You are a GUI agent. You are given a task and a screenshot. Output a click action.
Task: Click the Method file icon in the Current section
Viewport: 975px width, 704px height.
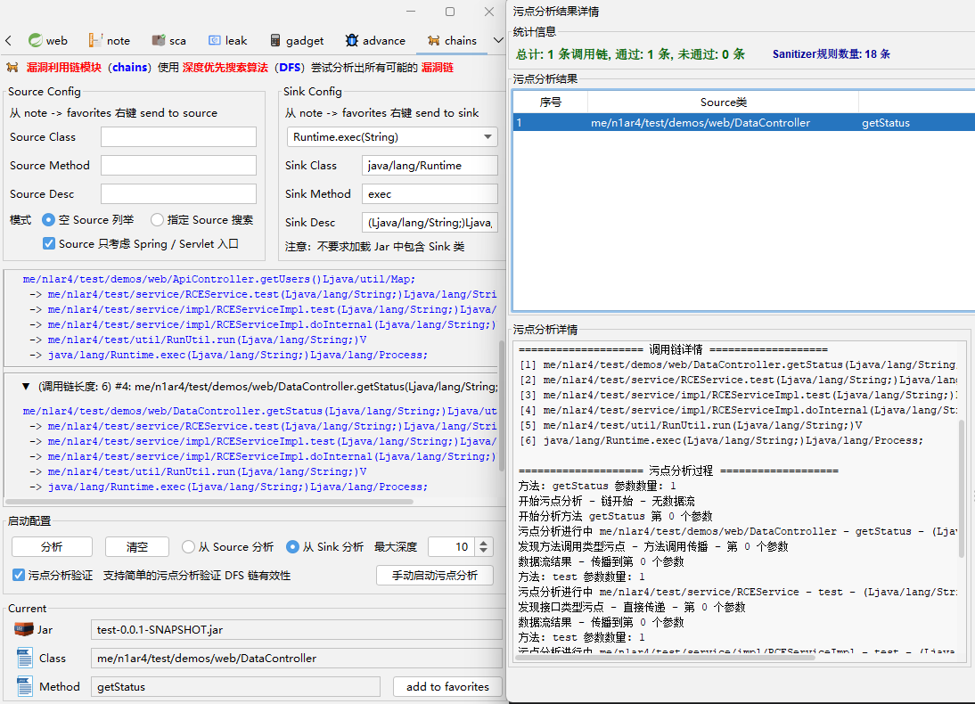click(x=25, y=686)
